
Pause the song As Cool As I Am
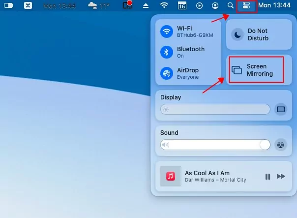point(267,177)
